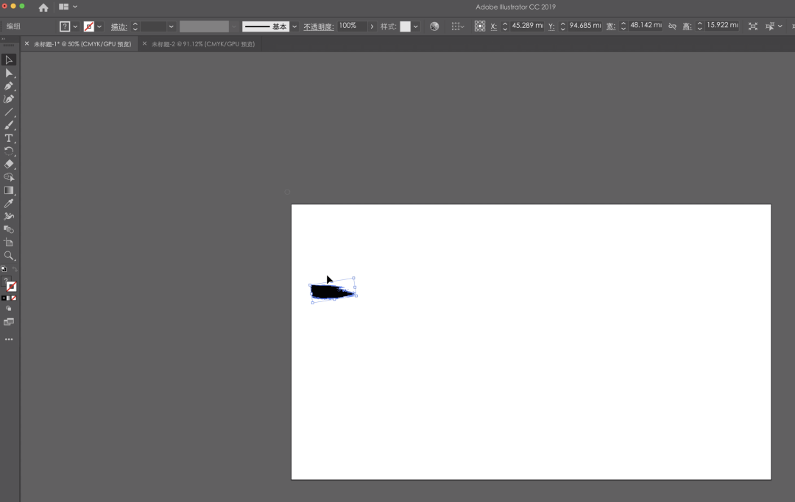Choose the Type tool
Screen dimensions: 795x502
[x=9, y=138]
